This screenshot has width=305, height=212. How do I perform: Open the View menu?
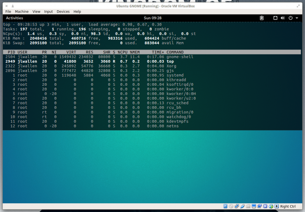coord(36,12)
